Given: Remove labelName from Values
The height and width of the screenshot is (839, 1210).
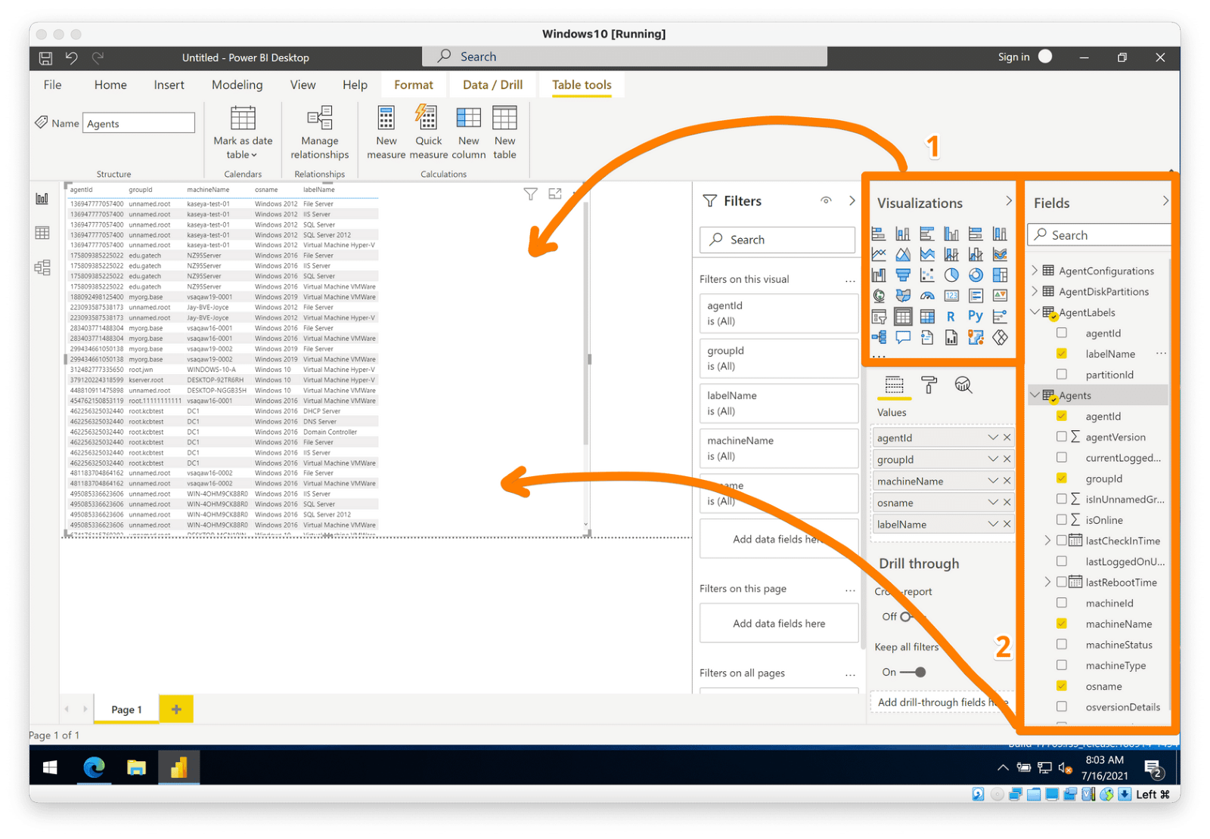Looking at the screenshot, I should click(1007, 525).
